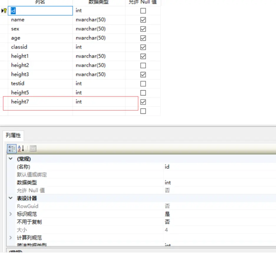Uncheck Allow Null for classid column
Screen dimensions: 276x254
(143, 47)
